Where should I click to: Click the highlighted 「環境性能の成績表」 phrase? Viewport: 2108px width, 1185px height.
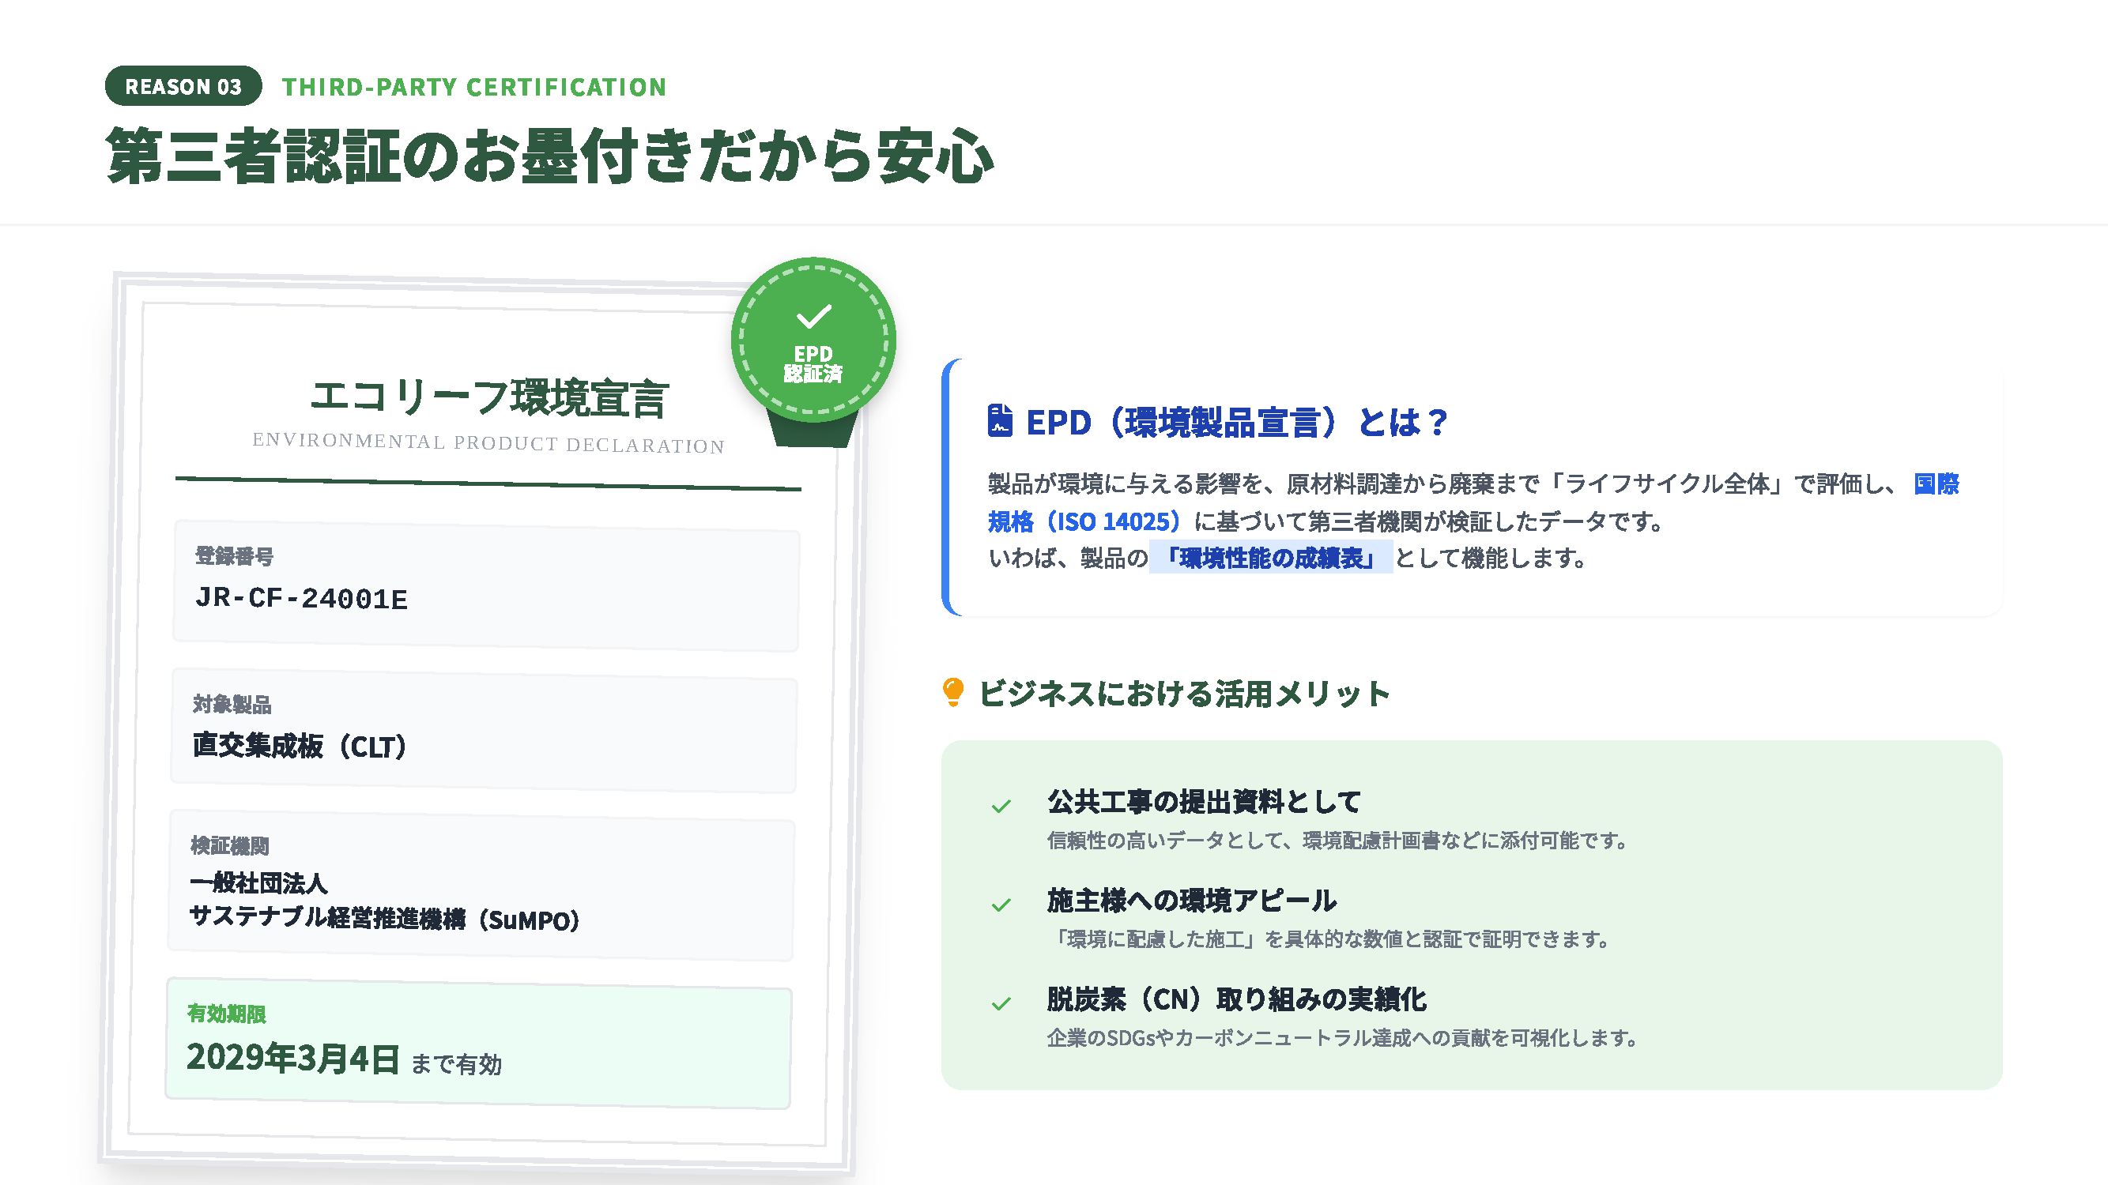1270,558
